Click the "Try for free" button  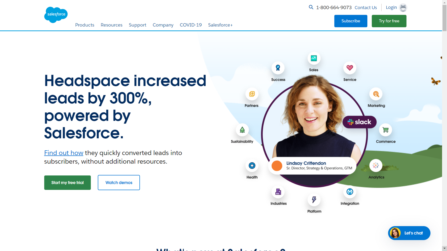[389, 21]
